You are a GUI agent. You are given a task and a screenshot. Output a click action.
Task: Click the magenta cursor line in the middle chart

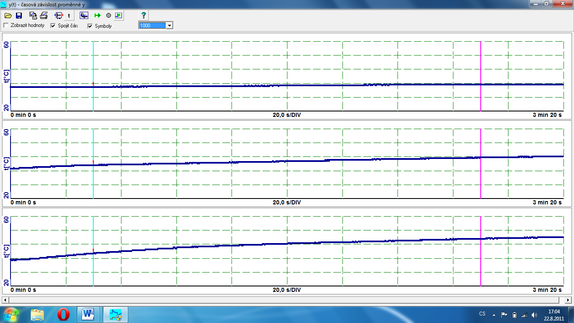481,164
